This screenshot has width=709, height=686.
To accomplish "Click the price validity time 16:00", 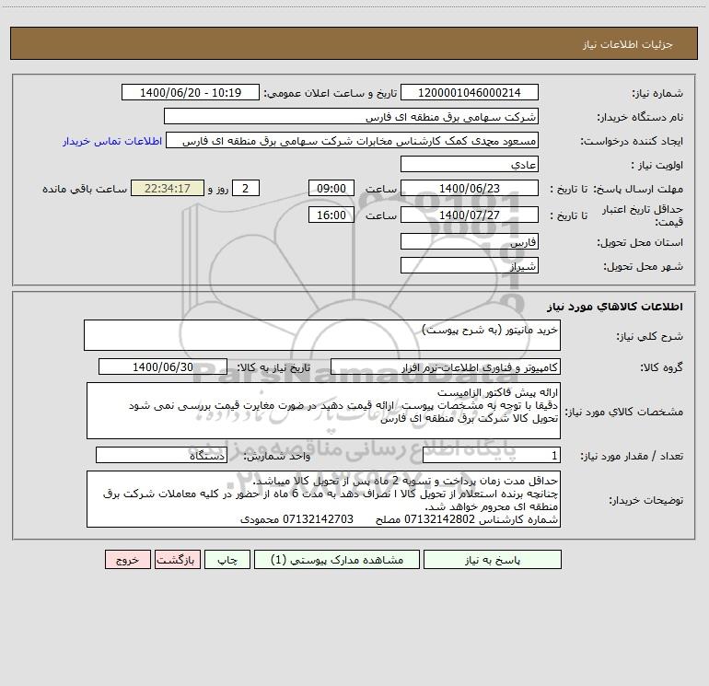I will (x=331, y=215).
